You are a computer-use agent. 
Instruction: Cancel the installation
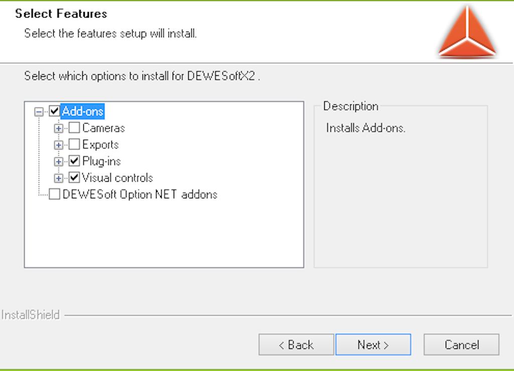pyautogui.click(x=461, y=344)
